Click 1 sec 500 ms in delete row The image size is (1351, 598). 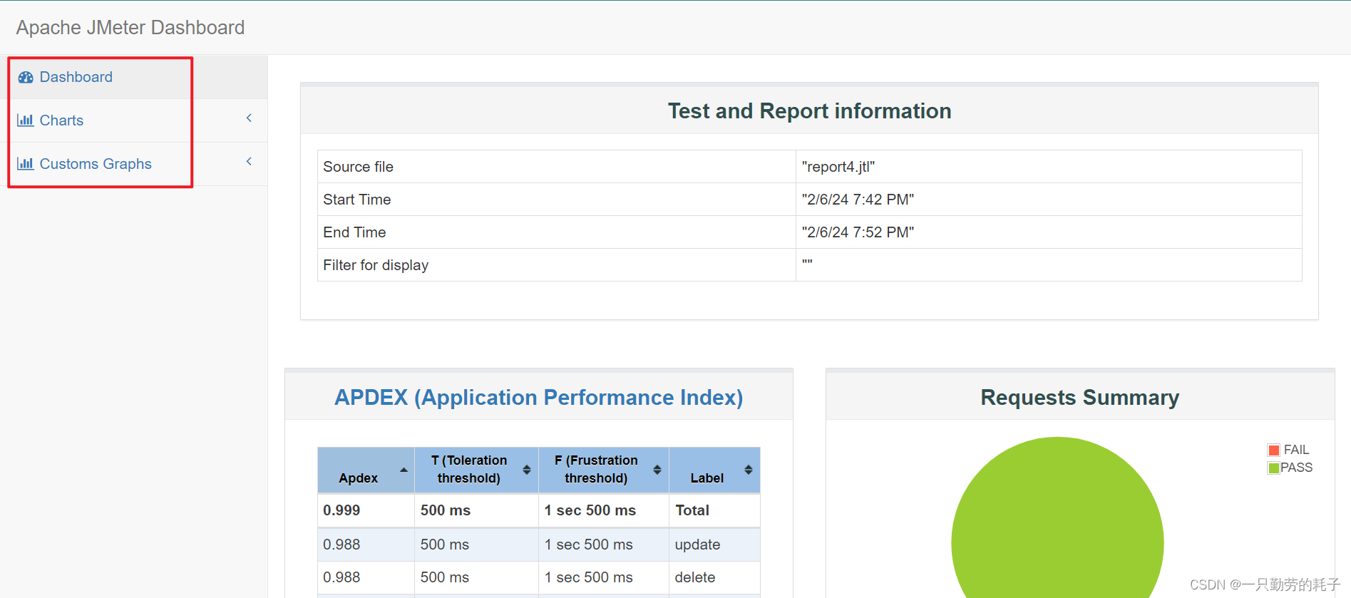point(588,577)
